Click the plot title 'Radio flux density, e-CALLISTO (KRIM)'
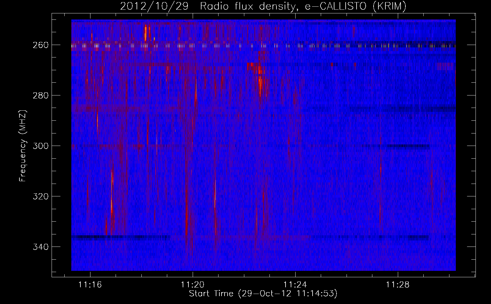The image size is (491, 304). tap(303, 6)
